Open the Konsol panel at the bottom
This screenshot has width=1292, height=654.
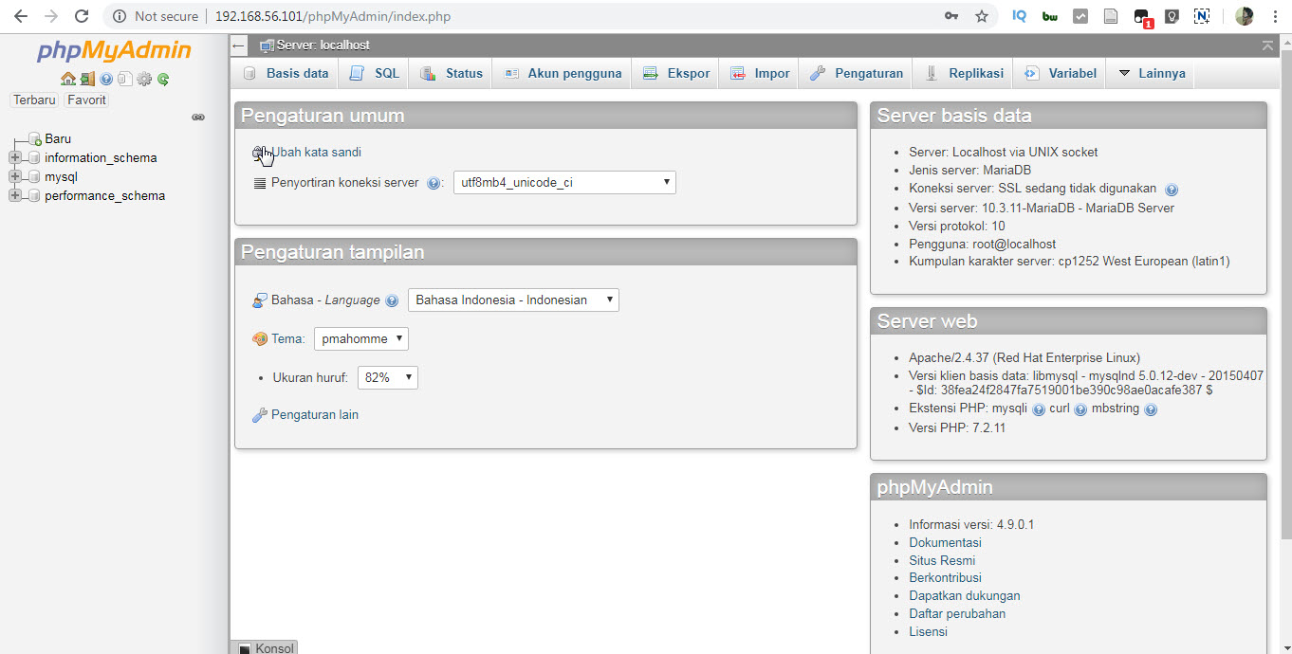pos(264,648)
